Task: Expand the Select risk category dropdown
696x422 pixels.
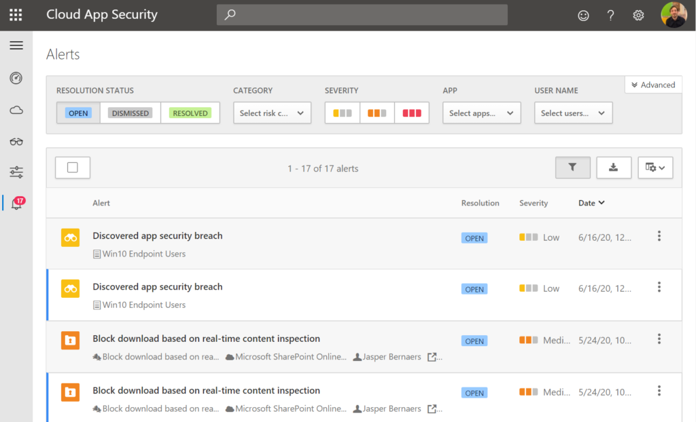Action: pos(272,113)
